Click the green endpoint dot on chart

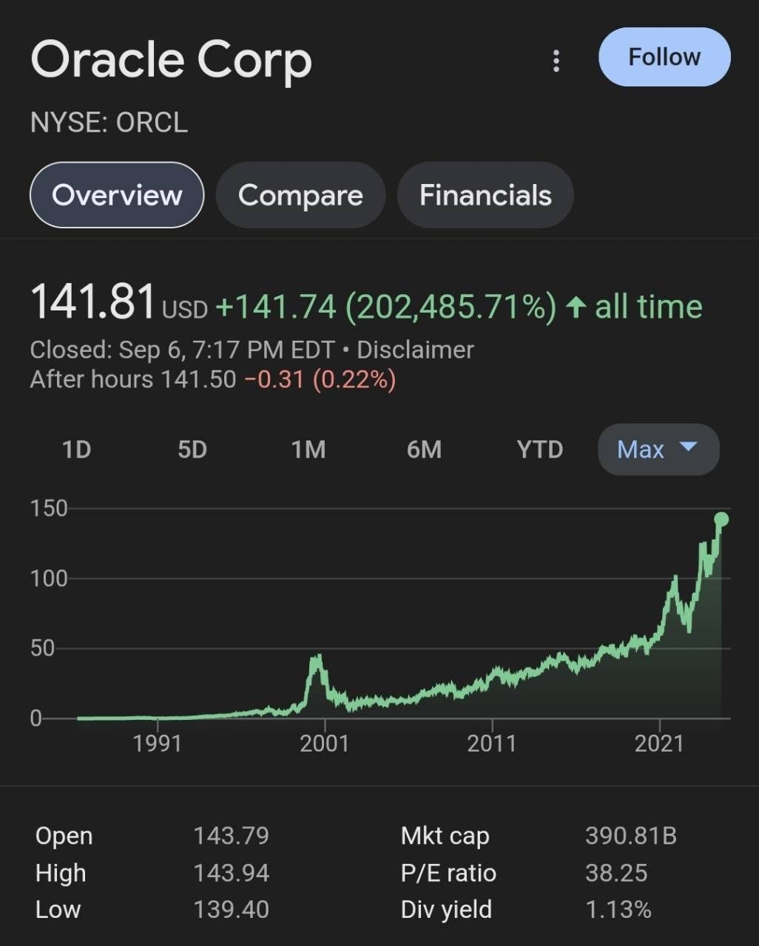click(721, 520)
